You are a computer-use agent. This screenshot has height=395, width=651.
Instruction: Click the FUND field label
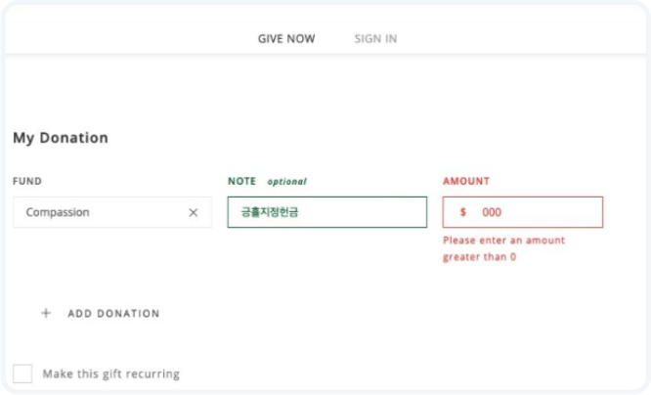point(27,181)
